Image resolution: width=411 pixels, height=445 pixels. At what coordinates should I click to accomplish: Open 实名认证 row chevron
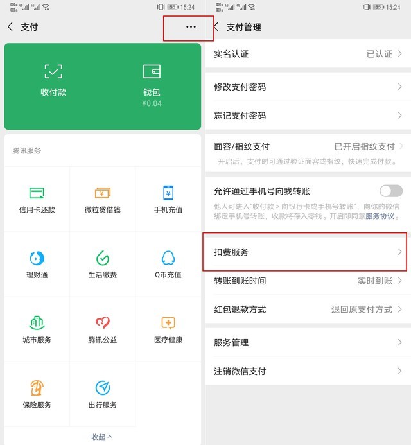click(399, 53)
